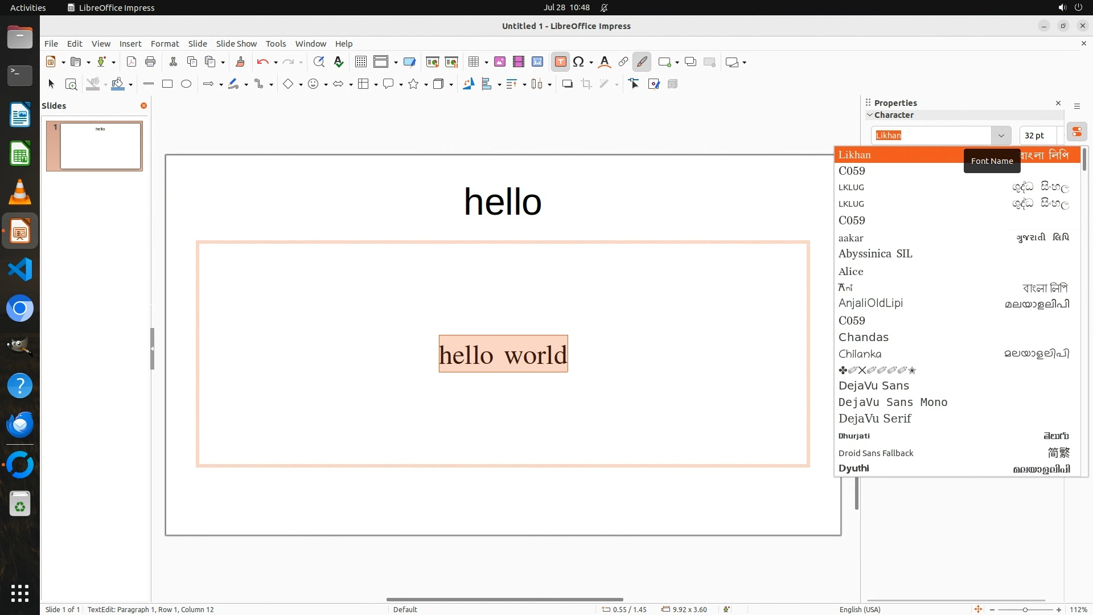The image size is (1093, 615).
Task: Click the Print icon in toolbar
Action: coord(150,62)
